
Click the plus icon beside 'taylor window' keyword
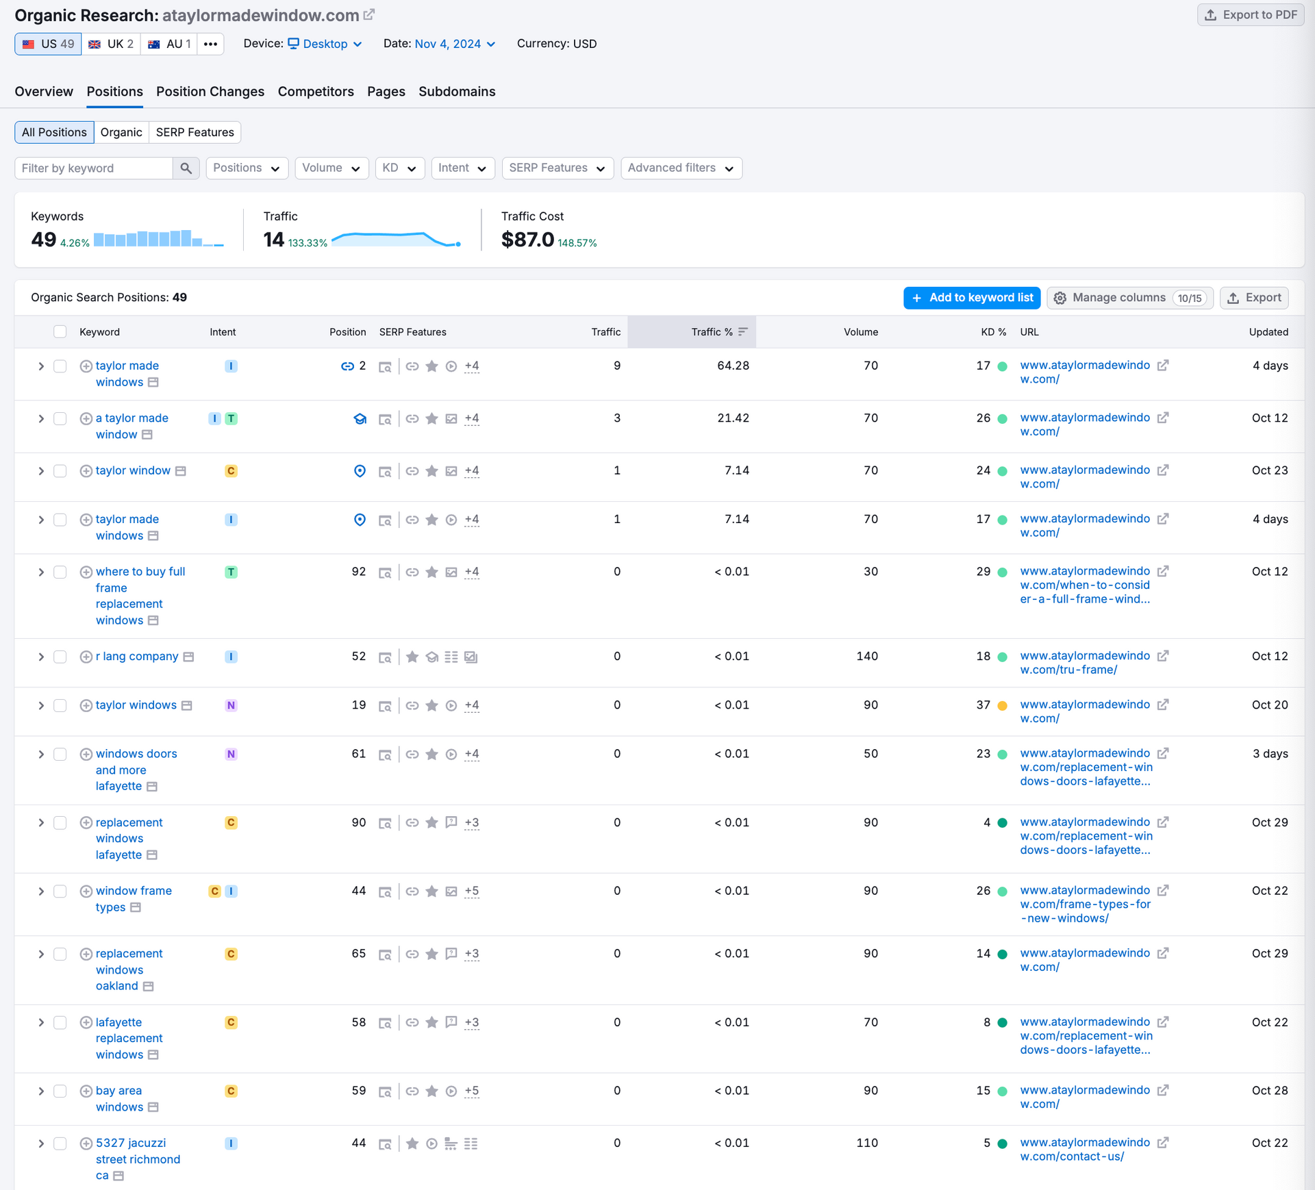86,471
